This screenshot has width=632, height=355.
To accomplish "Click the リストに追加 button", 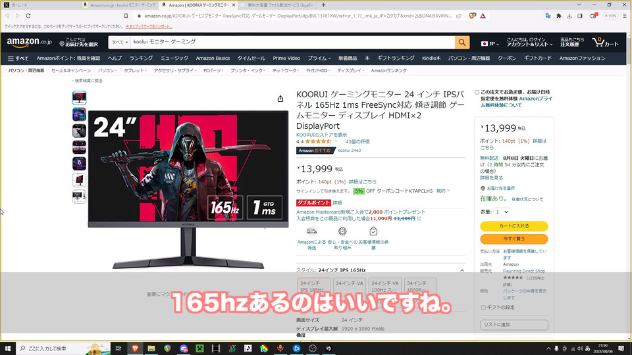I will (x=514, y=324).
